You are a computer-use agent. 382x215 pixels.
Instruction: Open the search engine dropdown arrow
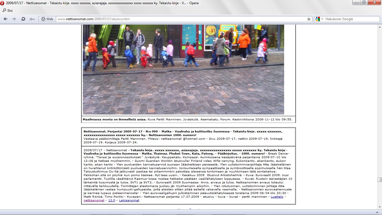point(322,19)
